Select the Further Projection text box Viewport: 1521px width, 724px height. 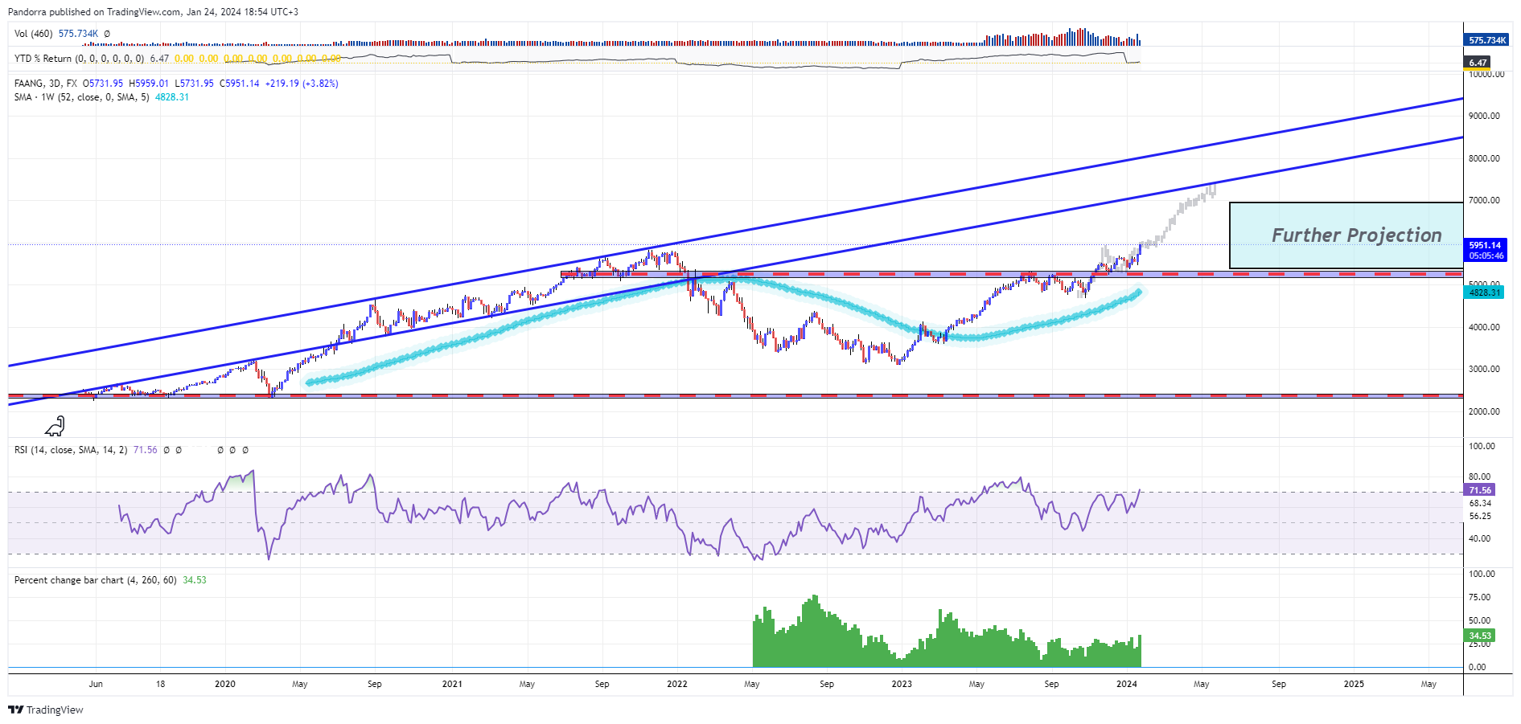coord(1346,235)
